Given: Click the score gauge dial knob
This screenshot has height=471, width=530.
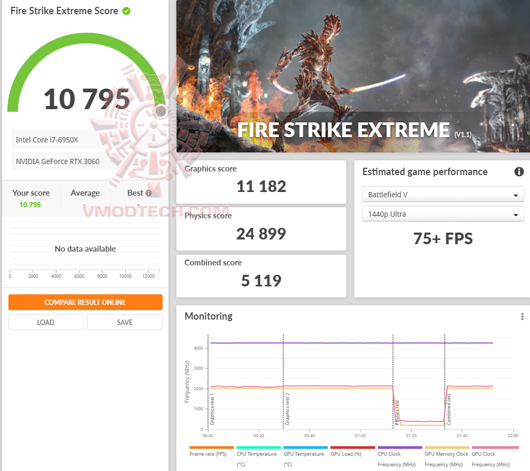Looking at the screenshot, I should [x=160, y=111].
